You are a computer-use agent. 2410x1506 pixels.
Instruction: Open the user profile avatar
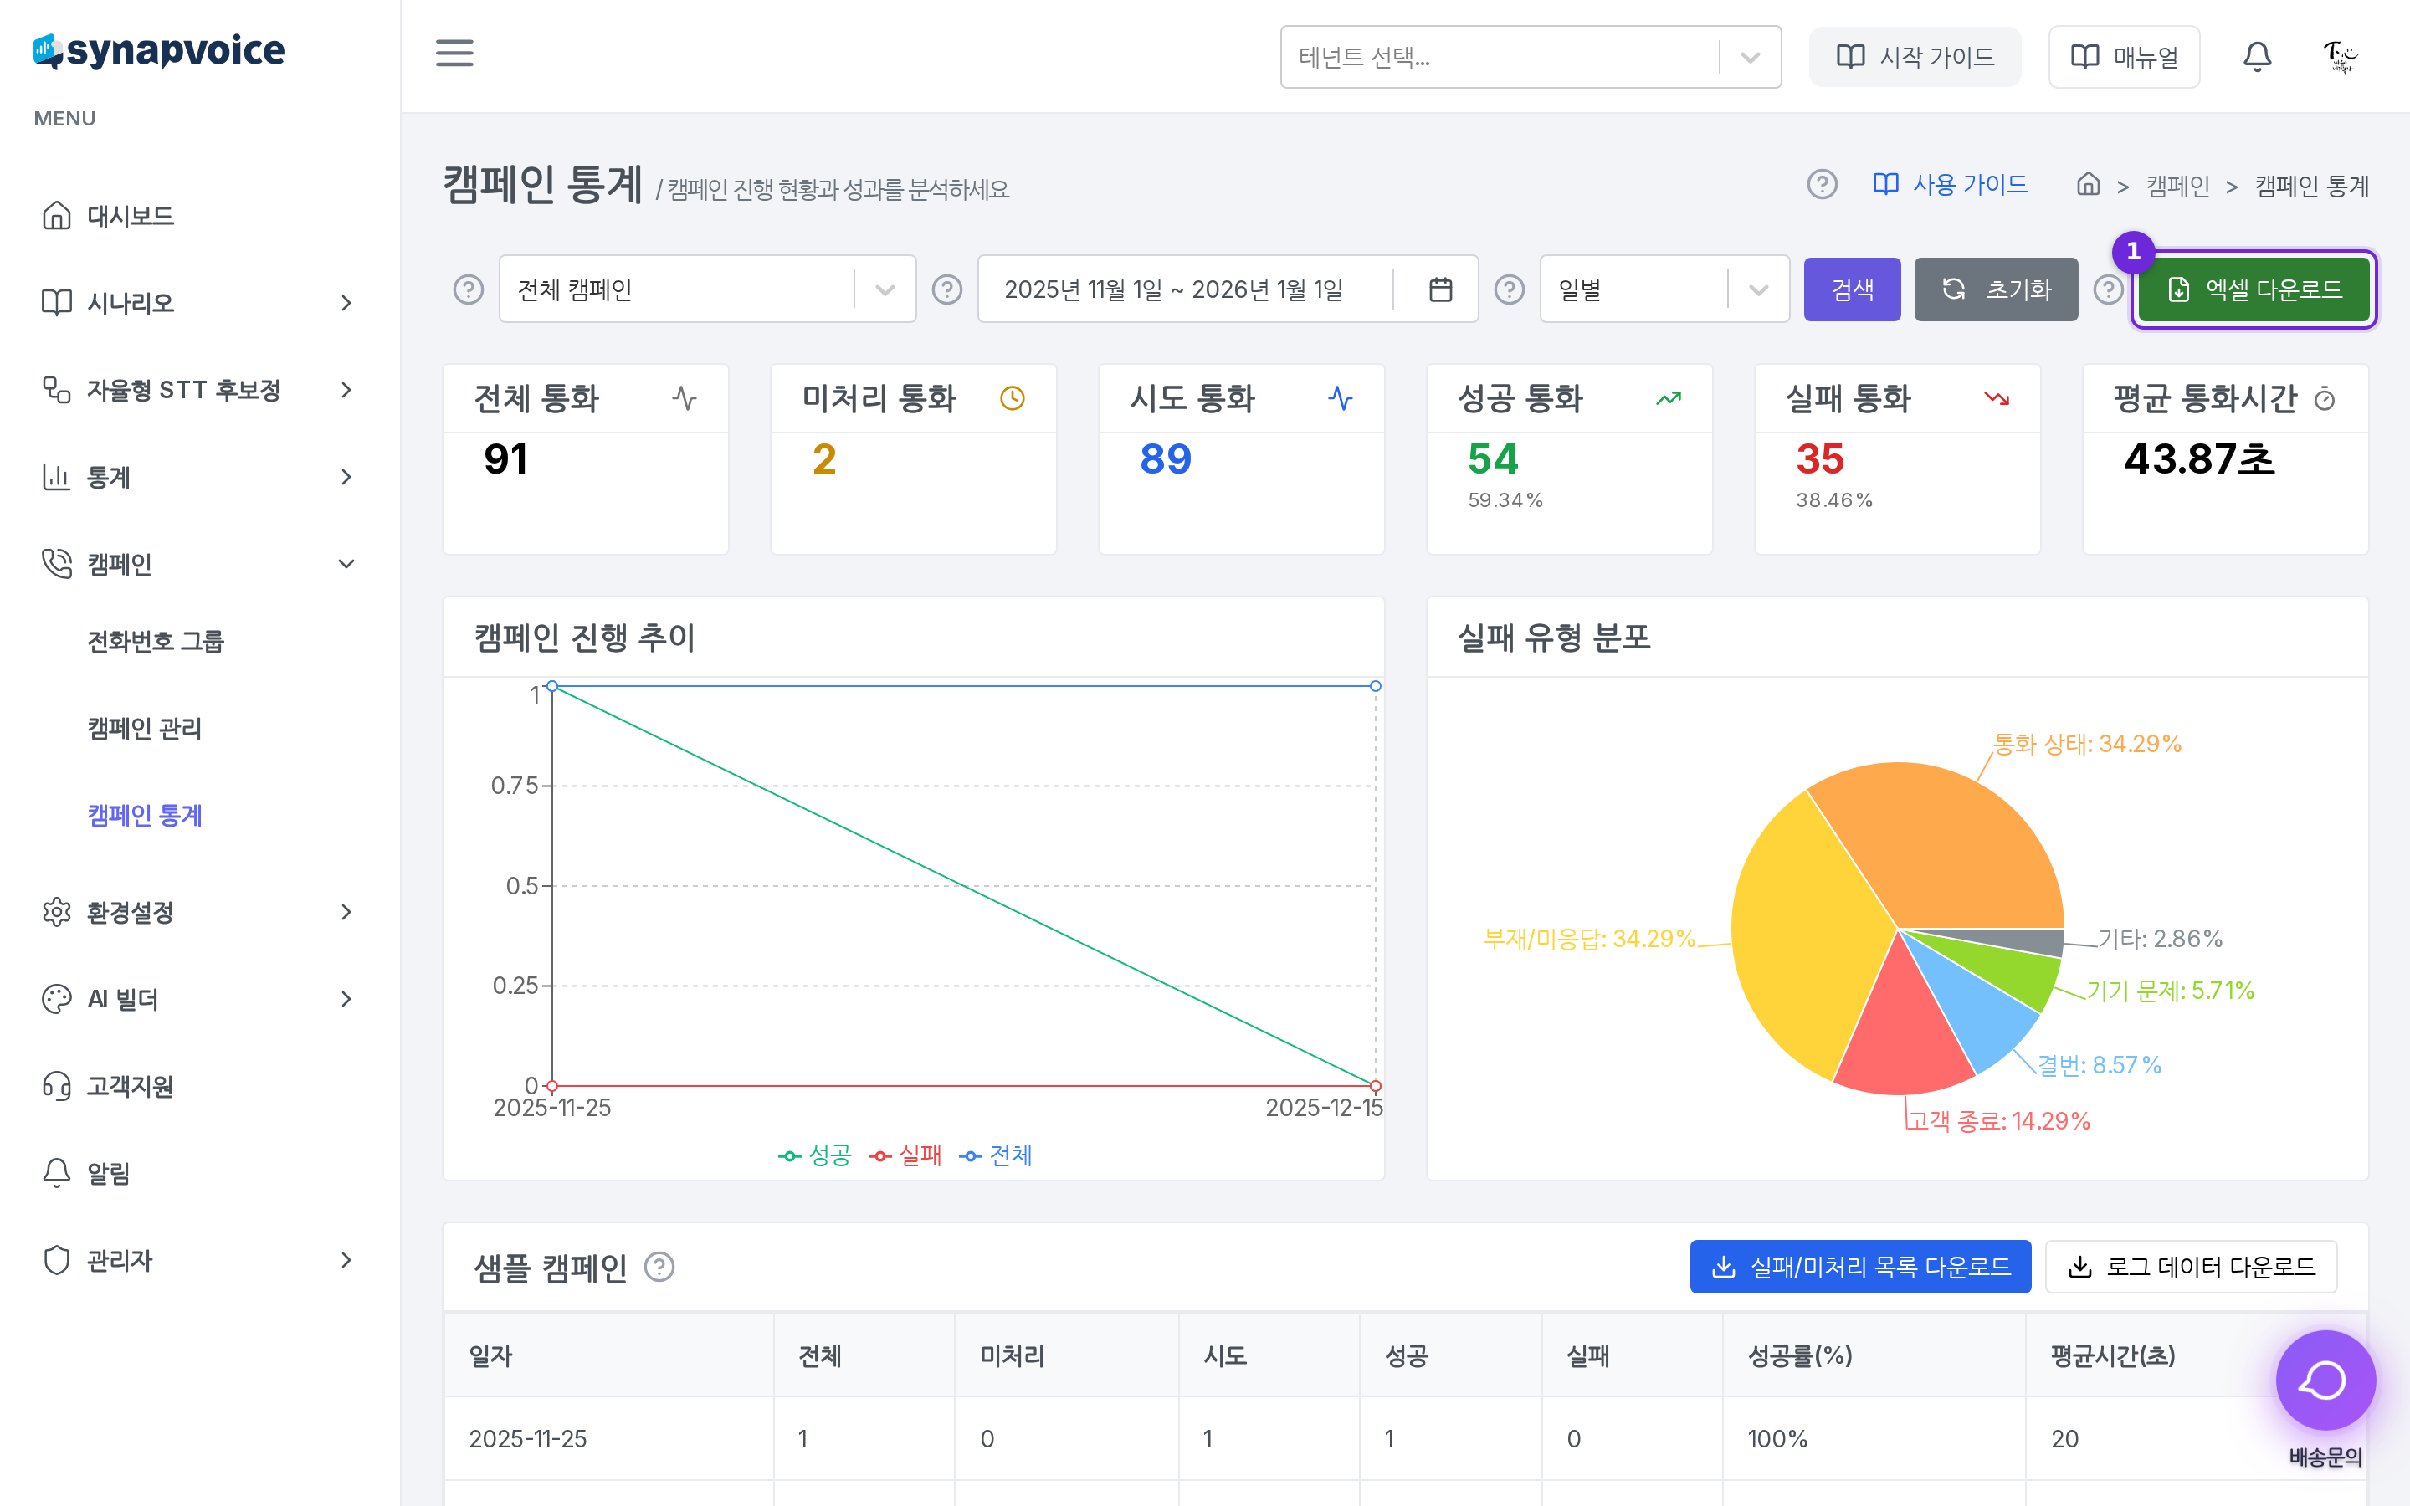click(2341, 57)
